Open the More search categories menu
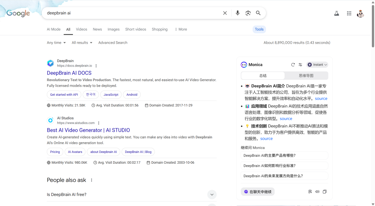Image resolution: width=375 pixels, height=206 pixels. (x=181, y=29)
